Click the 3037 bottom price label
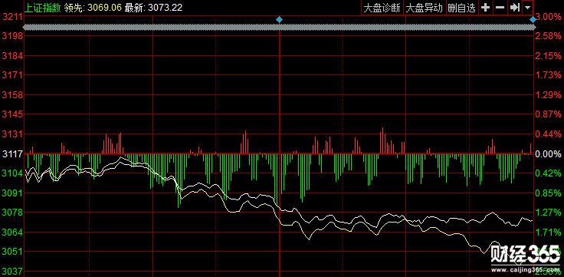The height and width of the screenshot is (277, 564). (x=11, y=271)
